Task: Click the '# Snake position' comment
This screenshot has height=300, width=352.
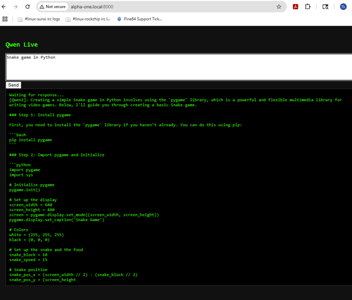Action: (x=28, y=270)
